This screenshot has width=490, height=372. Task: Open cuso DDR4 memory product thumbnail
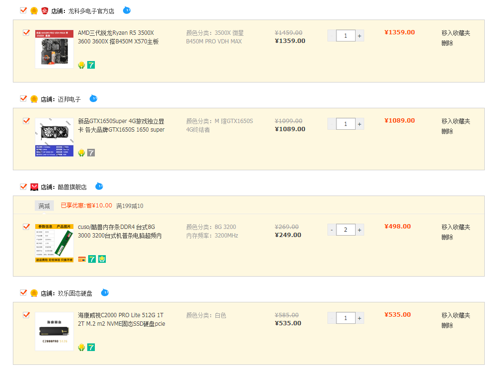pyautogui.click(x=54, y=243)
